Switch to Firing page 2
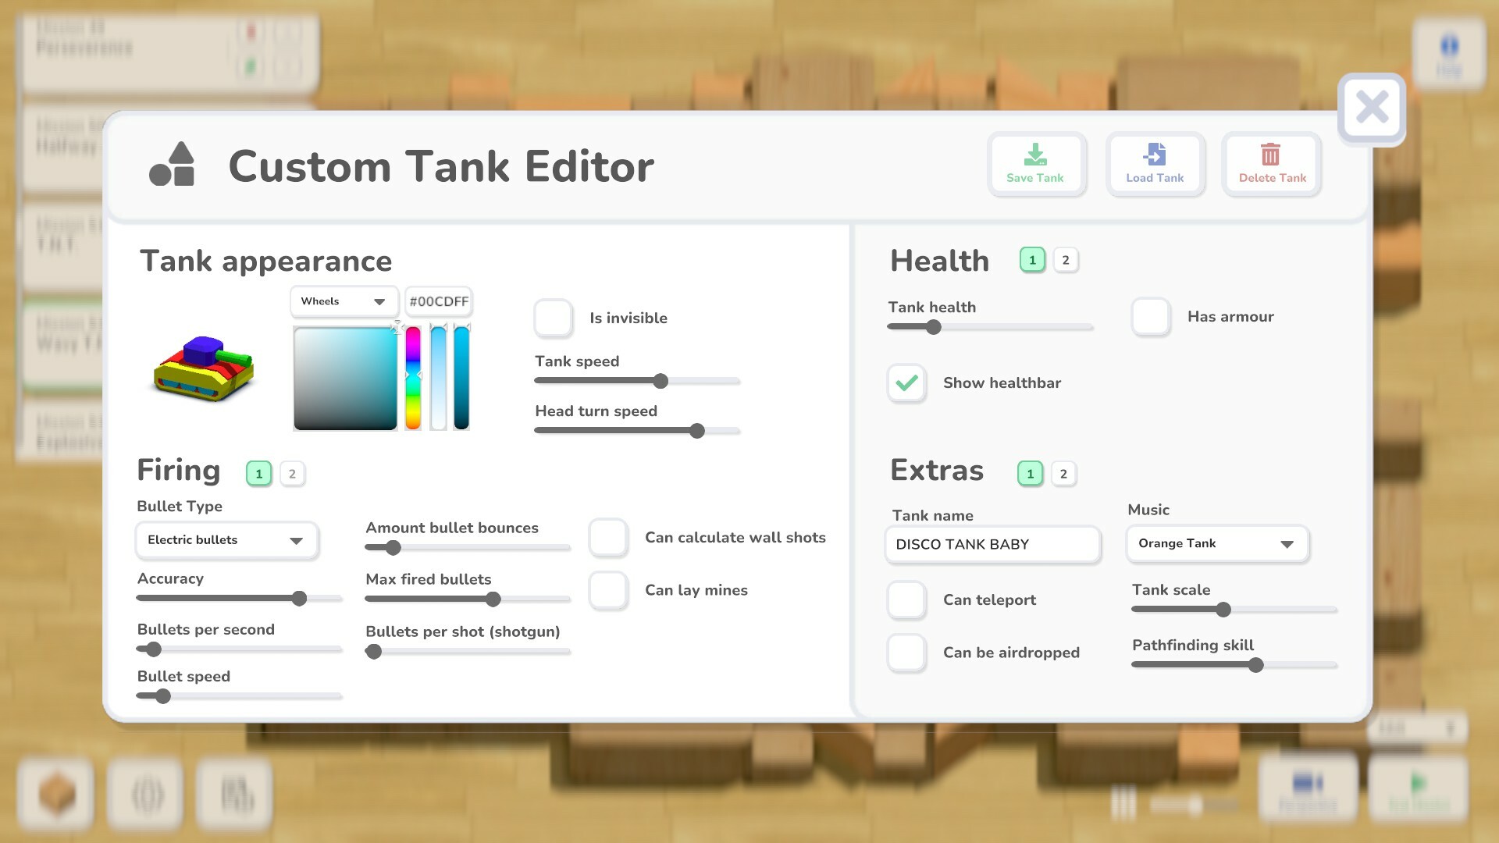The width and height of the screenshot is (1499, 843). (x=292, y=474)
